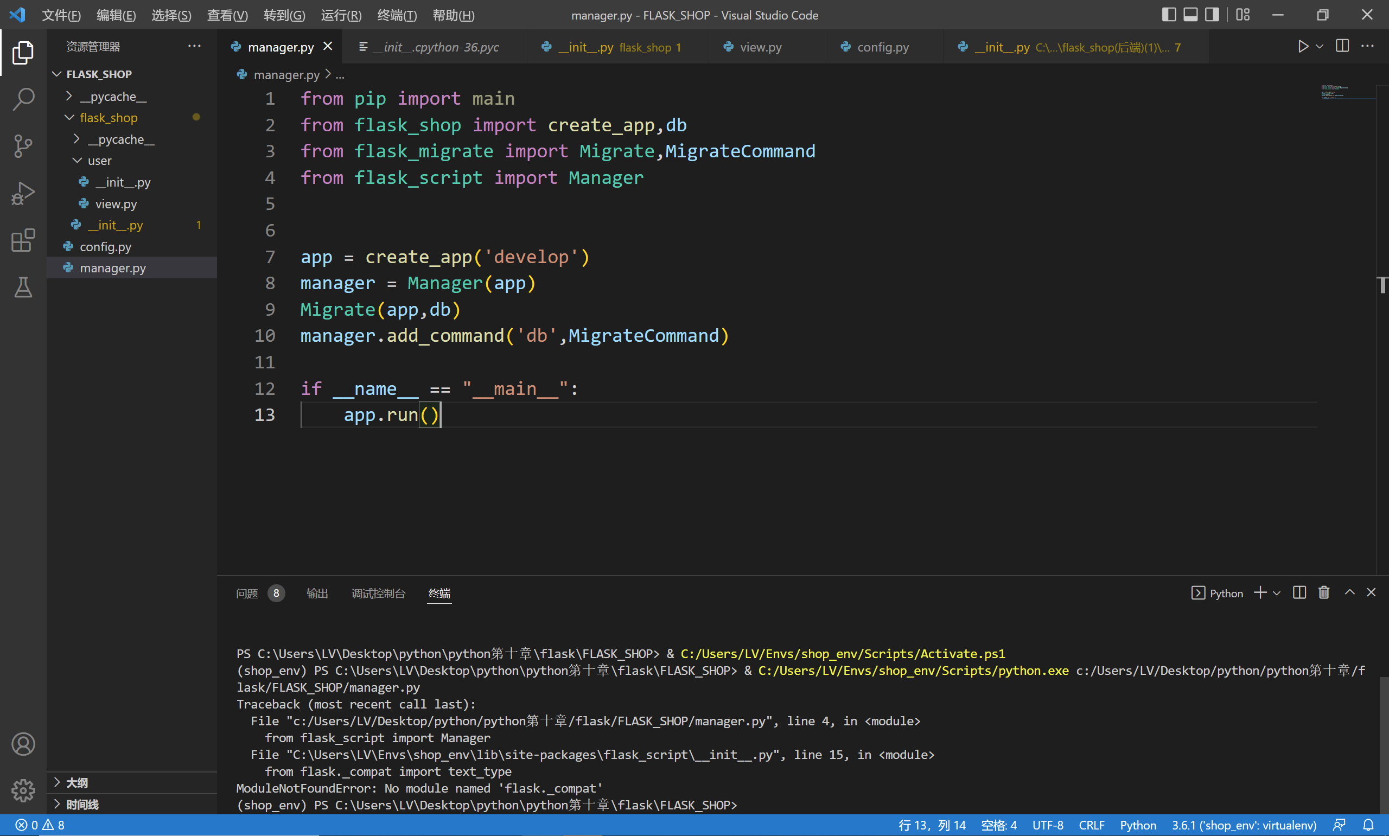Go to line via 行 13, 列 14
Viewport: 1389px width, 836px height.
tap(932, 825)
